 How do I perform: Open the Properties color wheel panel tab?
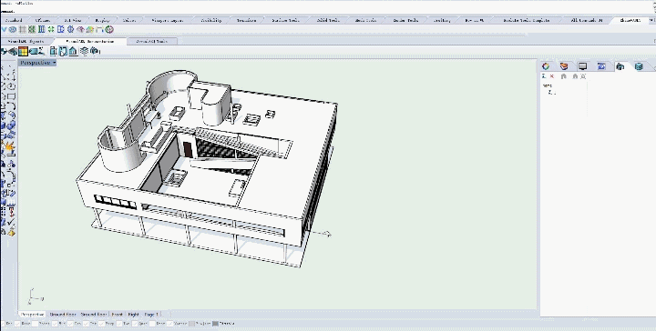(546, 66)
